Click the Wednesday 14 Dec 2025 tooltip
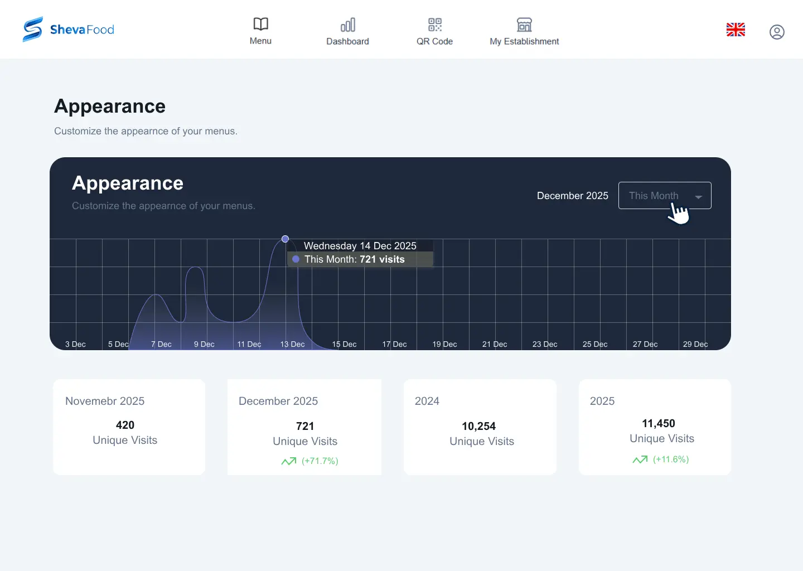This screenshot has width=803, height=571. click(360, 246)
